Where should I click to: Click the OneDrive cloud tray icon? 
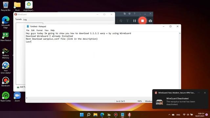point(173,115)
